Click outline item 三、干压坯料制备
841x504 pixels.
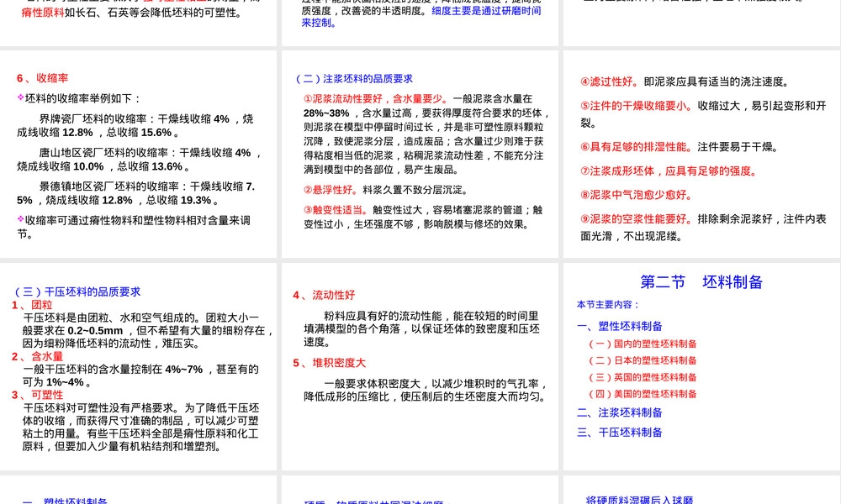coord(620,433)
